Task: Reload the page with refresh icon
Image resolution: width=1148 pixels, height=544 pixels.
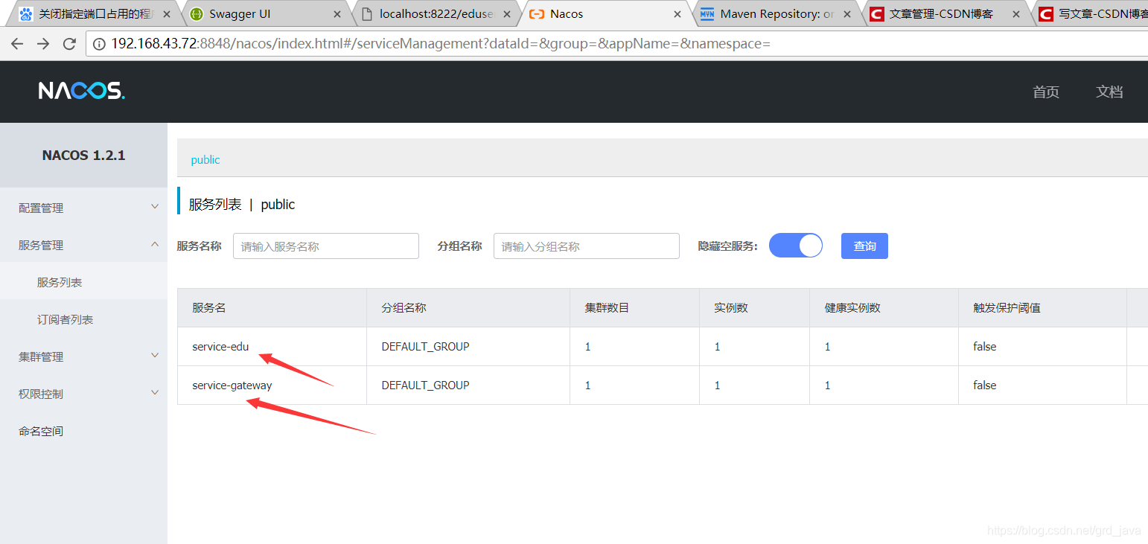Action: (69, 44)
